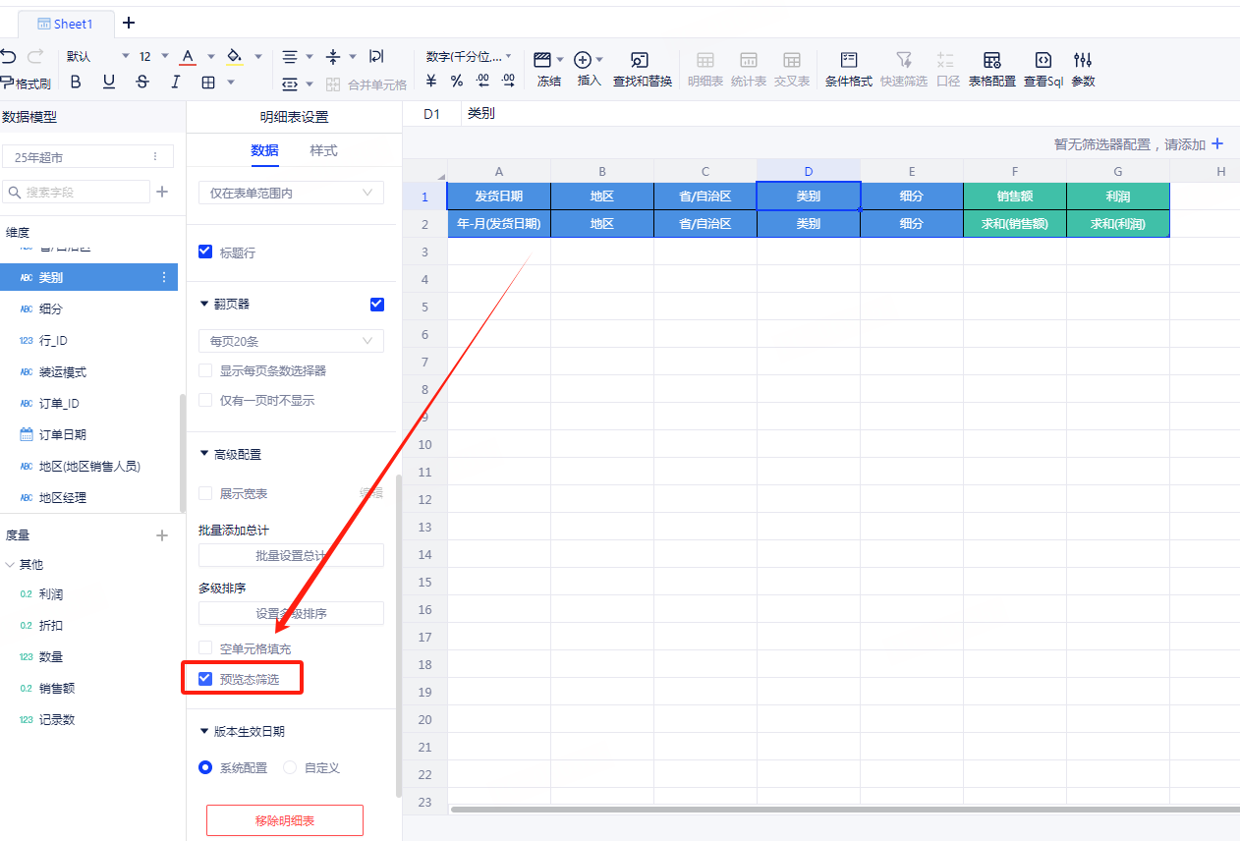Toggle bold text formatting

pos(76,83)
